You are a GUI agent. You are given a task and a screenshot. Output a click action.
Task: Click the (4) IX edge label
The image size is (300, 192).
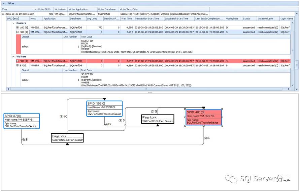[108, 124]
